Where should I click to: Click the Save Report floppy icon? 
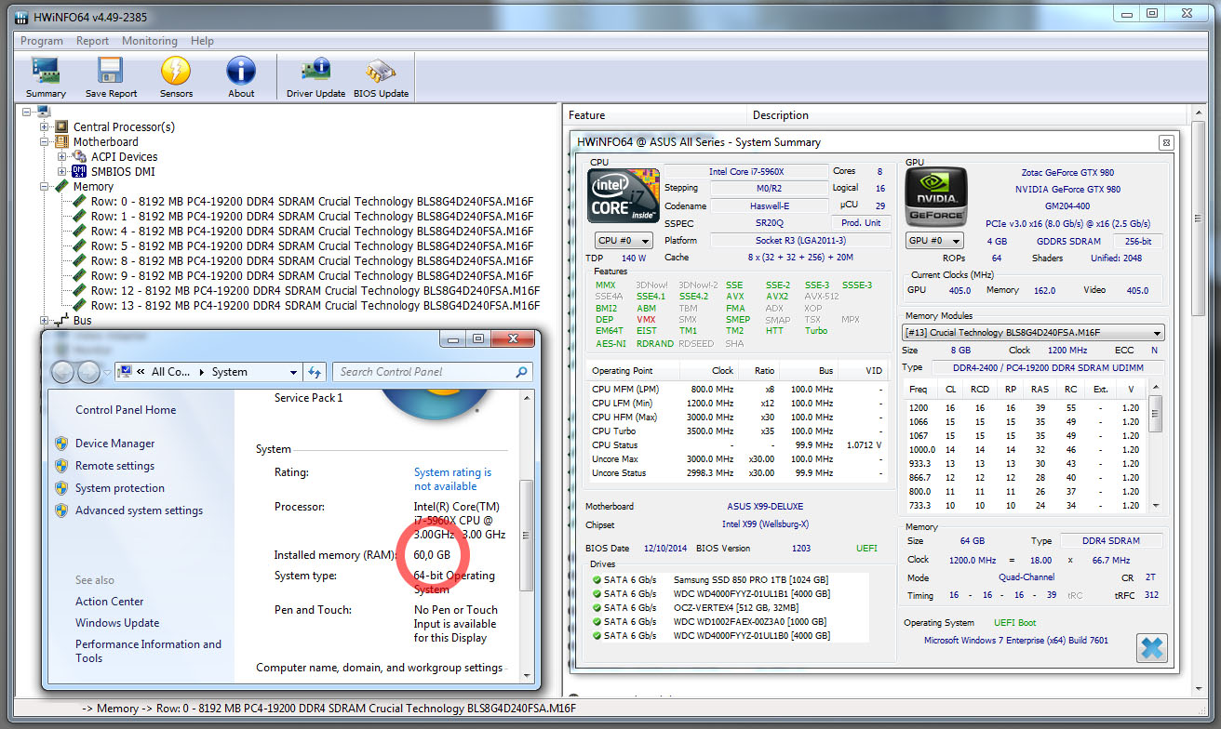coord(111,71)
